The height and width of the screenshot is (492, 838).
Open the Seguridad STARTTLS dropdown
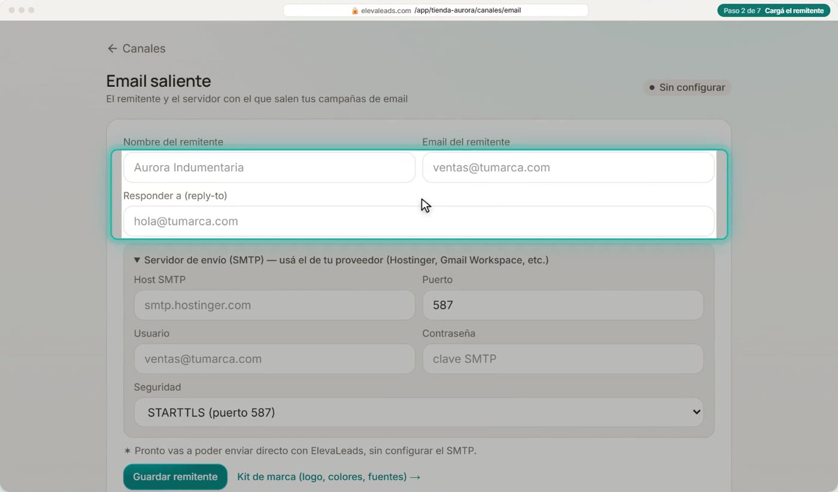[419, 412]
